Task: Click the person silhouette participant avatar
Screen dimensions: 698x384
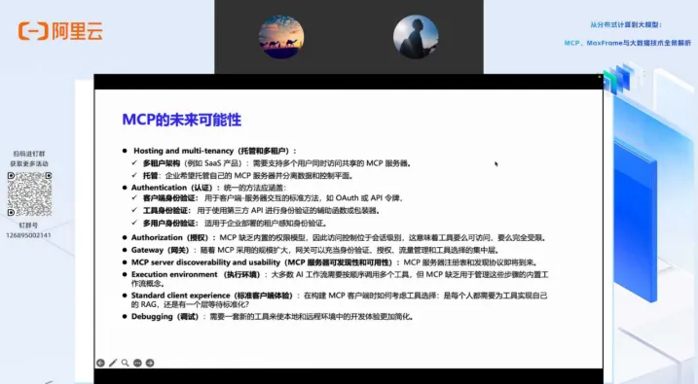Action: click(416, 37)
